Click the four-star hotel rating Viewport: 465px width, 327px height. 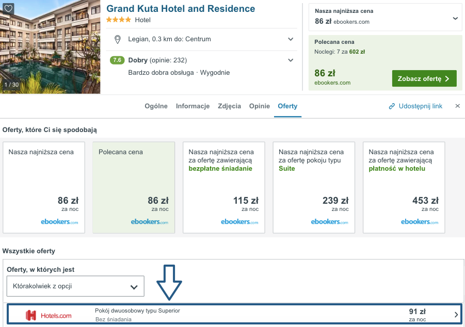(119, 20)
